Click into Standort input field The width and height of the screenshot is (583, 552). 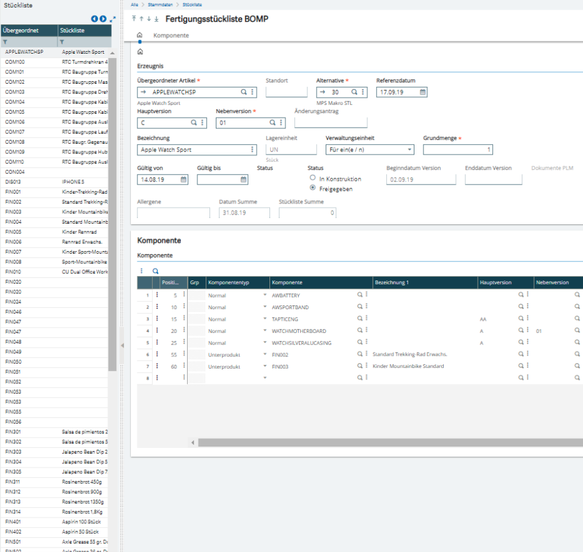(x=286, y=92)
